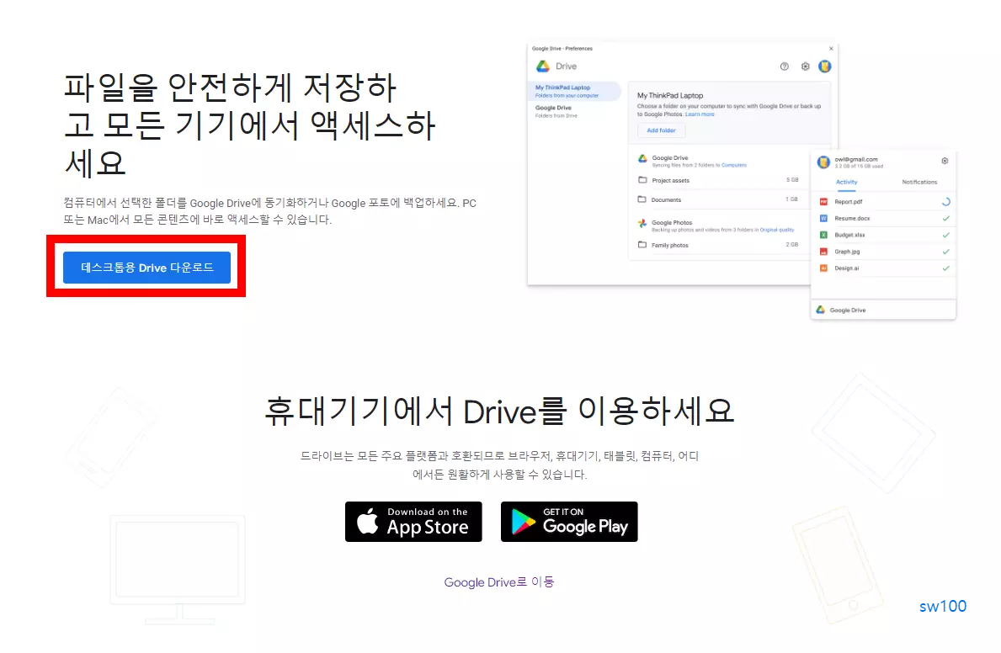Click the Design.ai Illustrator icon

[x=823, y=268]
